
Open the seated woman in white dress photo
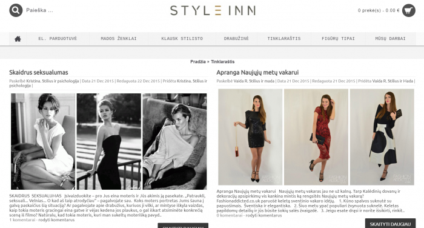(43, 141)
